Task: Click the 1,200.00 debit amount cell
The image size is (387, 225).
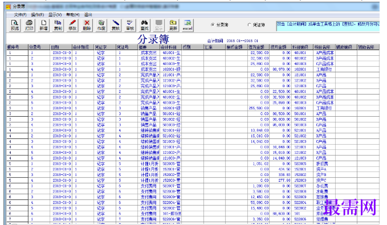Action: [258, 186]
